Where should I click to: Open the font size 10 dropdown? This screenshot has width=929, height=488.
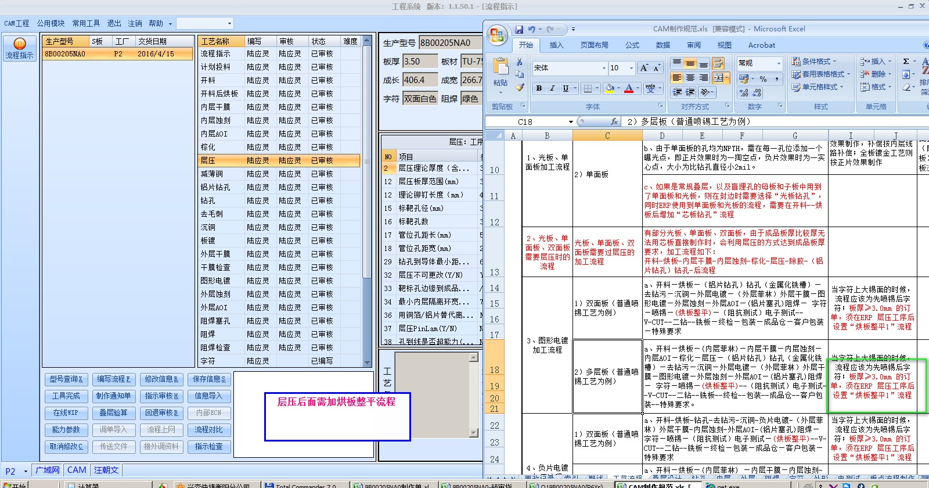click(x=631, y=68)
